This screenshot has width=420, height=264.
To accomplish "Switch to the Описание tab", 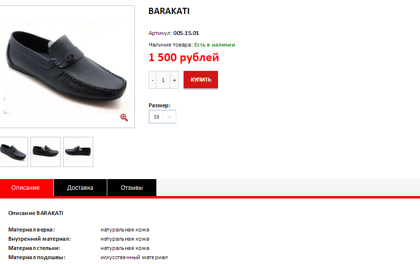I will point(25,188).
